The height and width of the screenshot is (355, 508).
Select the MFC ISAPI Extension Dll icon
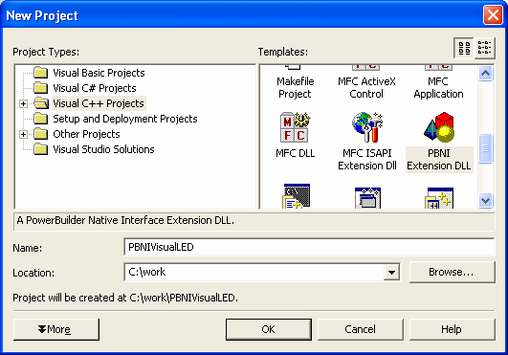coord(367,127)
